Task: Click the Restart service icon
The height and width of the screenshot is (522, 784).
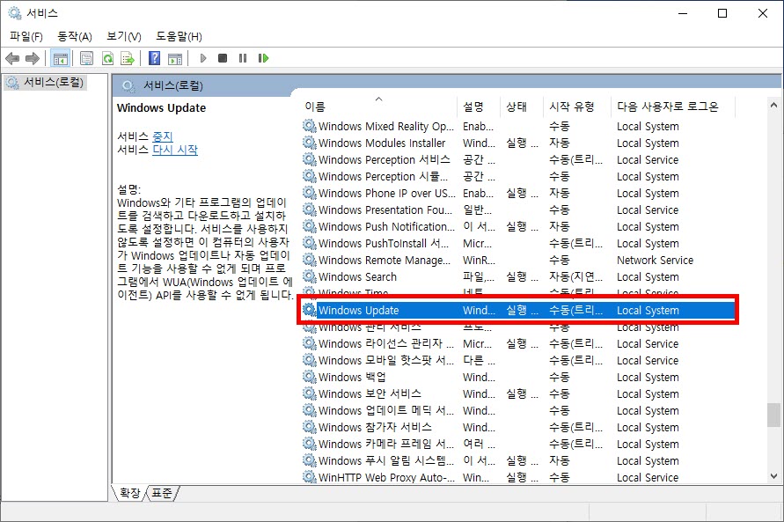Action: 263,58
